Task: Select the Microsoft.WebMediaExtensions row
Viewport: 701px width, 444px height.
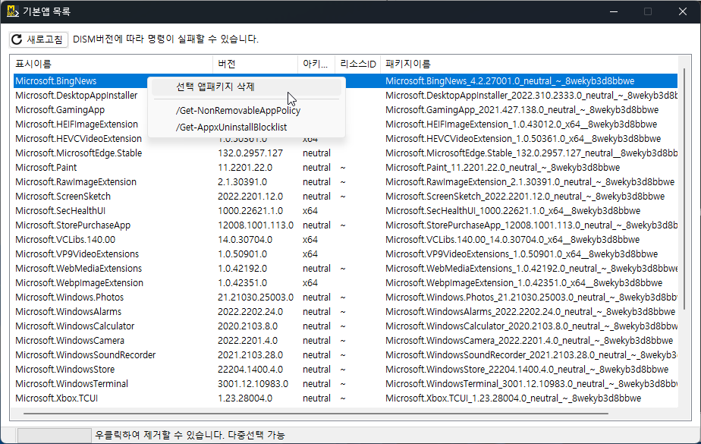Action: click(345, 268)
